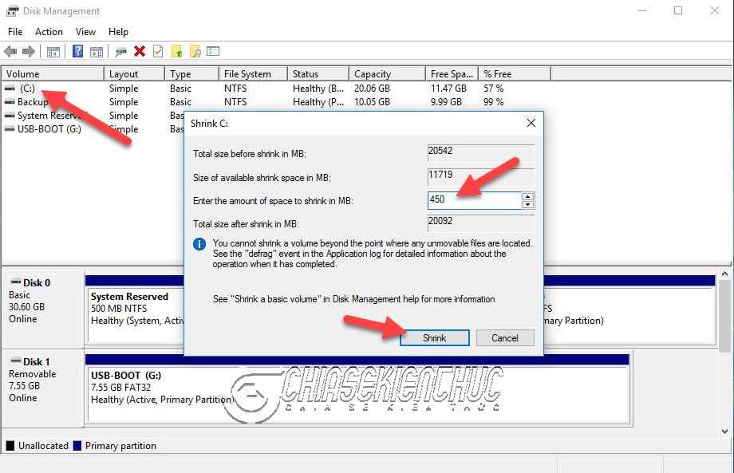Maximize the Disk Management window
Image resolution: width=734 pixels, height=473 pixels.
pyautogui.click(x=678, y=10)
